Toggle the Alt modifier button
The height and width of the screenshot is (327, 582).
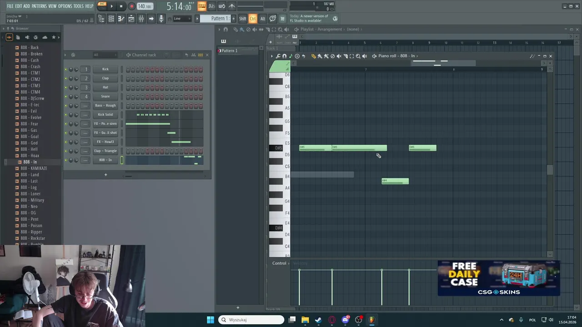tap(262, 19)
